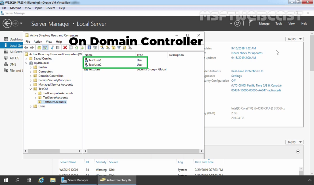This screenshot has height=185, width=314.
Task: Open VirtualBox Machine menu
Action: [x=16, y=8]
